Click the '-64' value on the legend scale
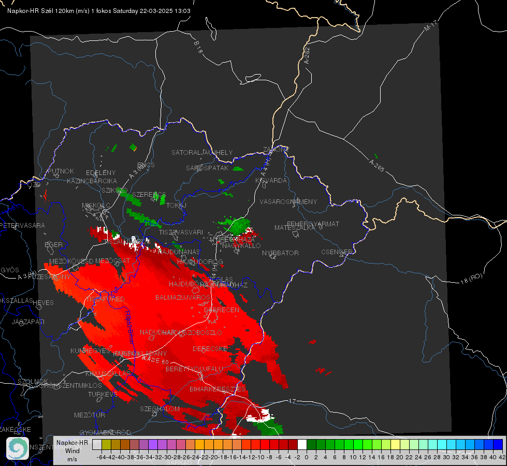This screenshot has height=466, width=507. click(x=102, y=457)
